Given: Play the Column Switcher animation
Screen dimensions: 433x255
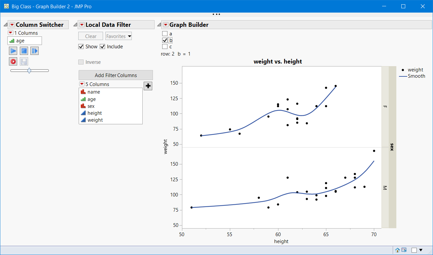Looking at the screenshot, I should click(13, 51).
